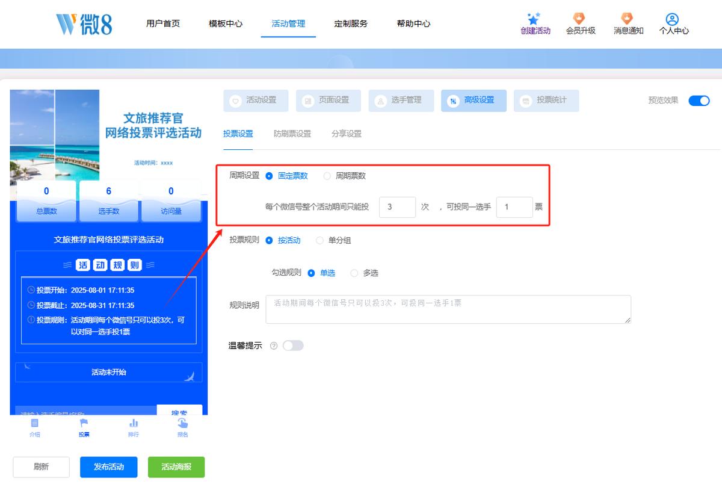Click the 活动未开始 status bar
This screenshot has height=493, width=722.
coord(109,372)
